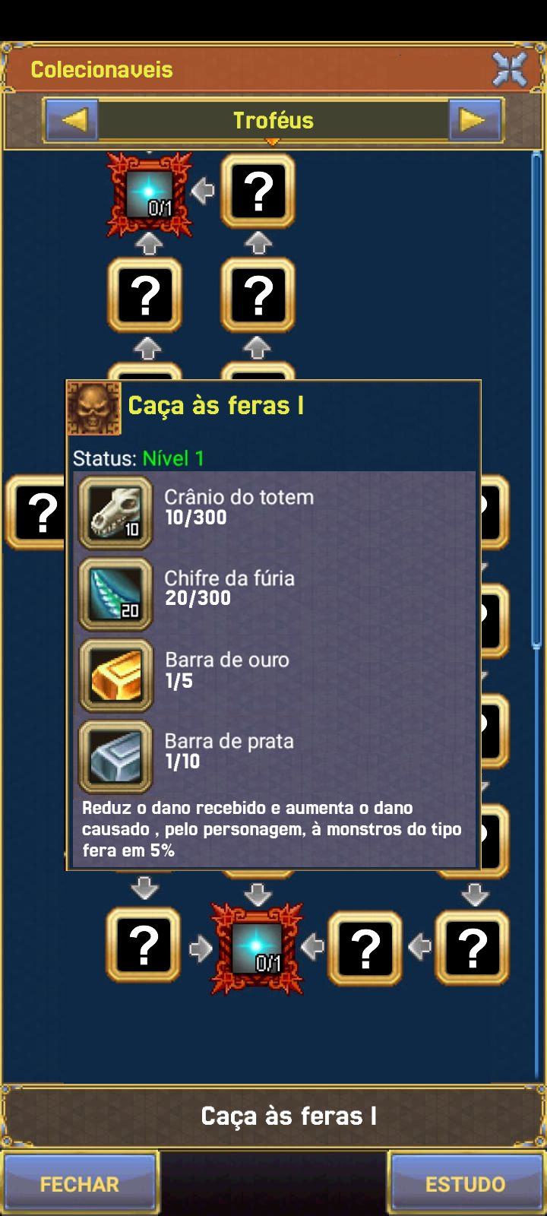Tap the bottom-right question mark trophy

(472, 948)
